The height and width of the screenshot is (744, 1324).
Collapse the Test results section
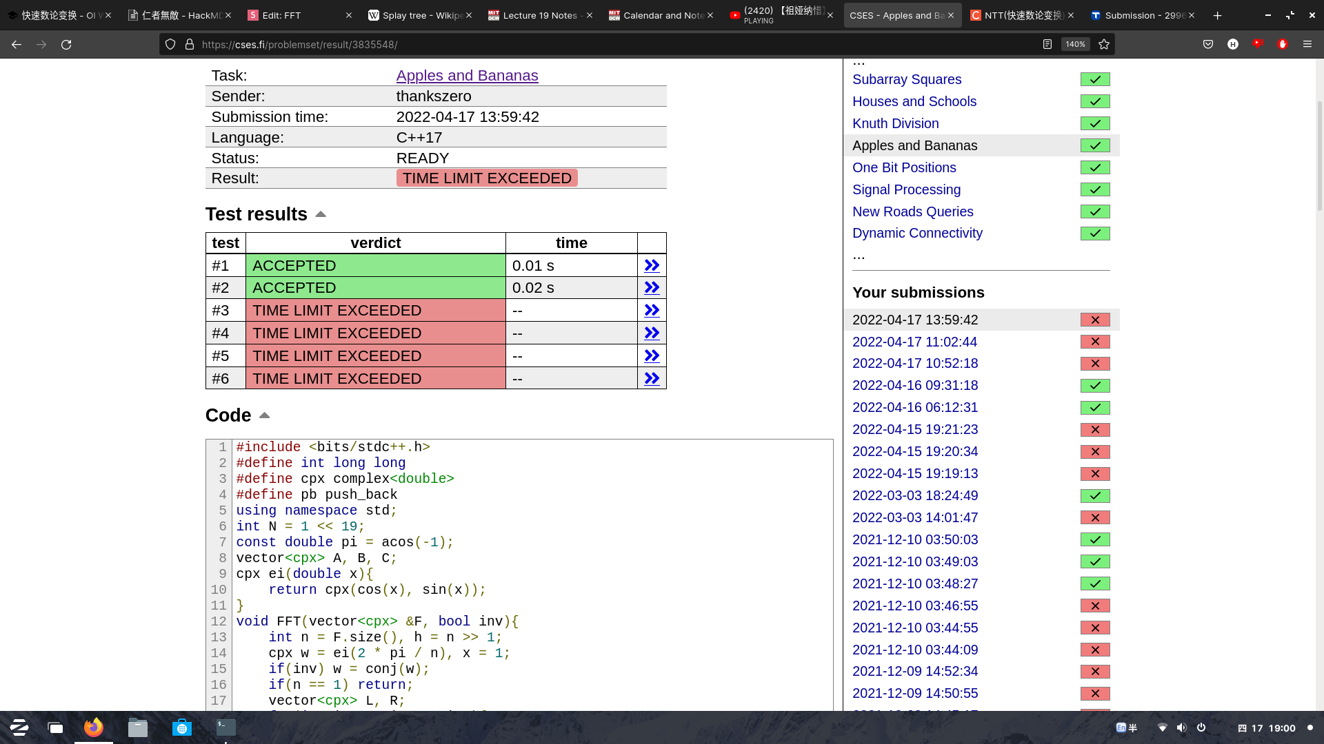321,214
